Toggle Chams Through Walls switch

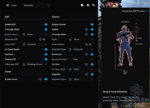(91, 34)
